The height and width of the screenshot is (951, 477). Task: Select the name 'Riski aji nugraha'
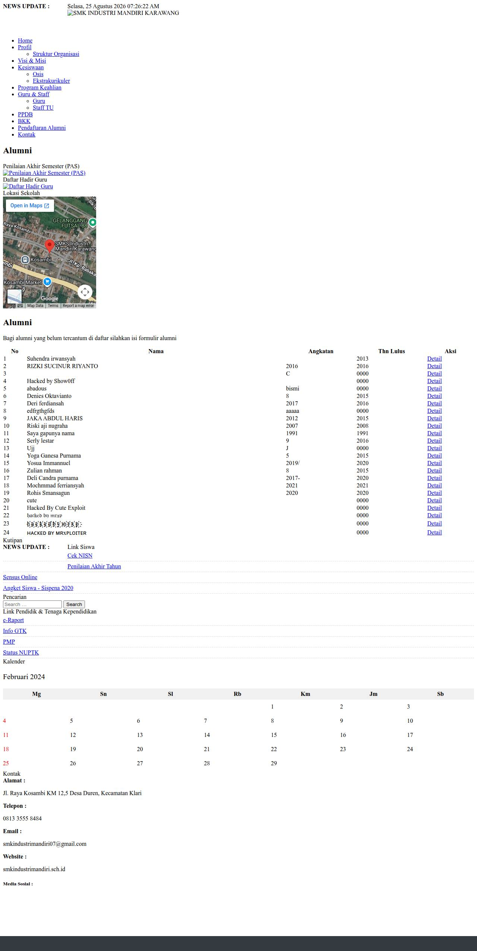click(47, 426)
